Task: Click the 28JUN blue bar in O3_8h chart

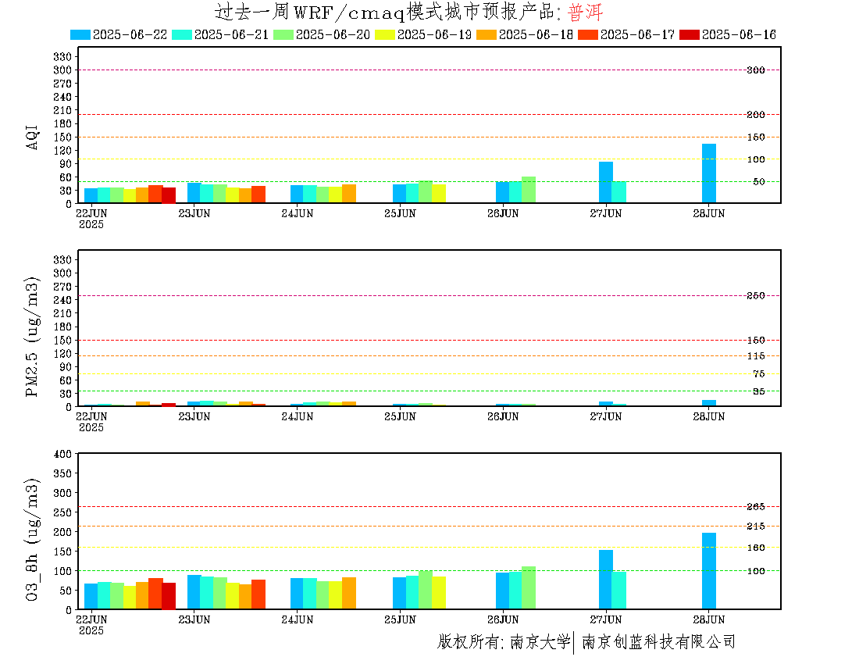Action: (709, 571)
